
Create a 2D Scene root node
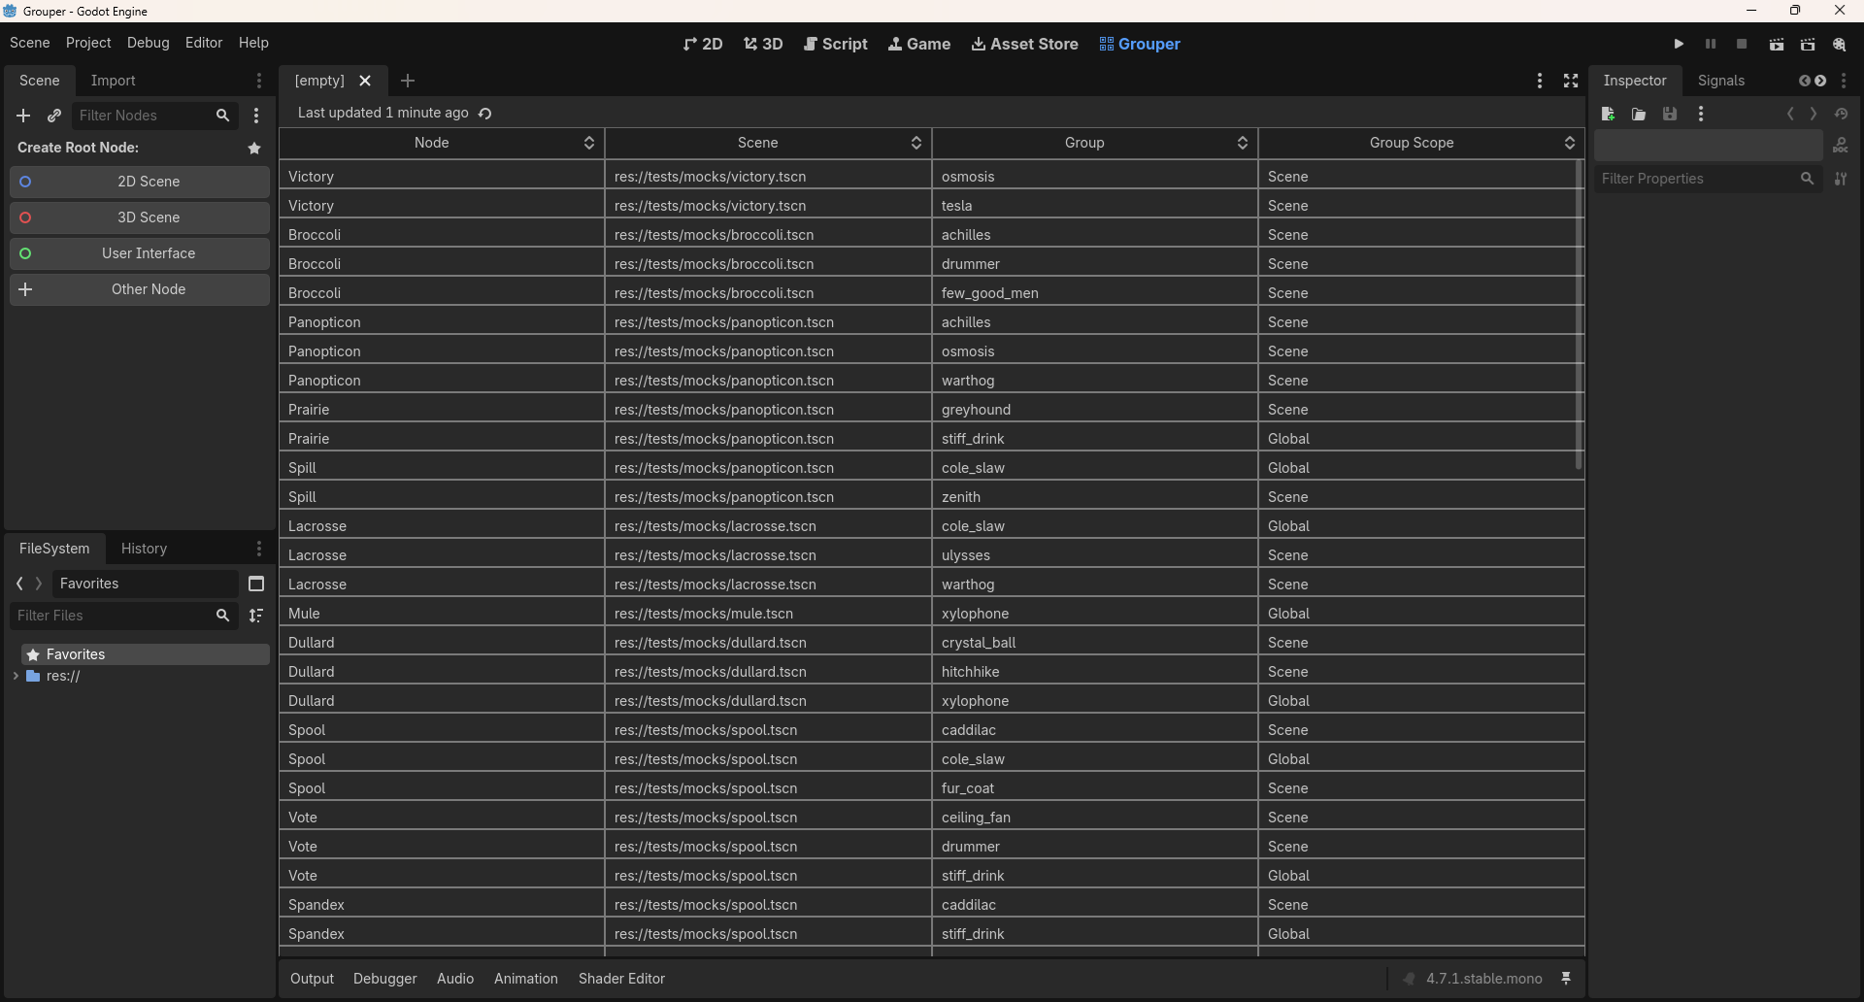tap(140, 182)
